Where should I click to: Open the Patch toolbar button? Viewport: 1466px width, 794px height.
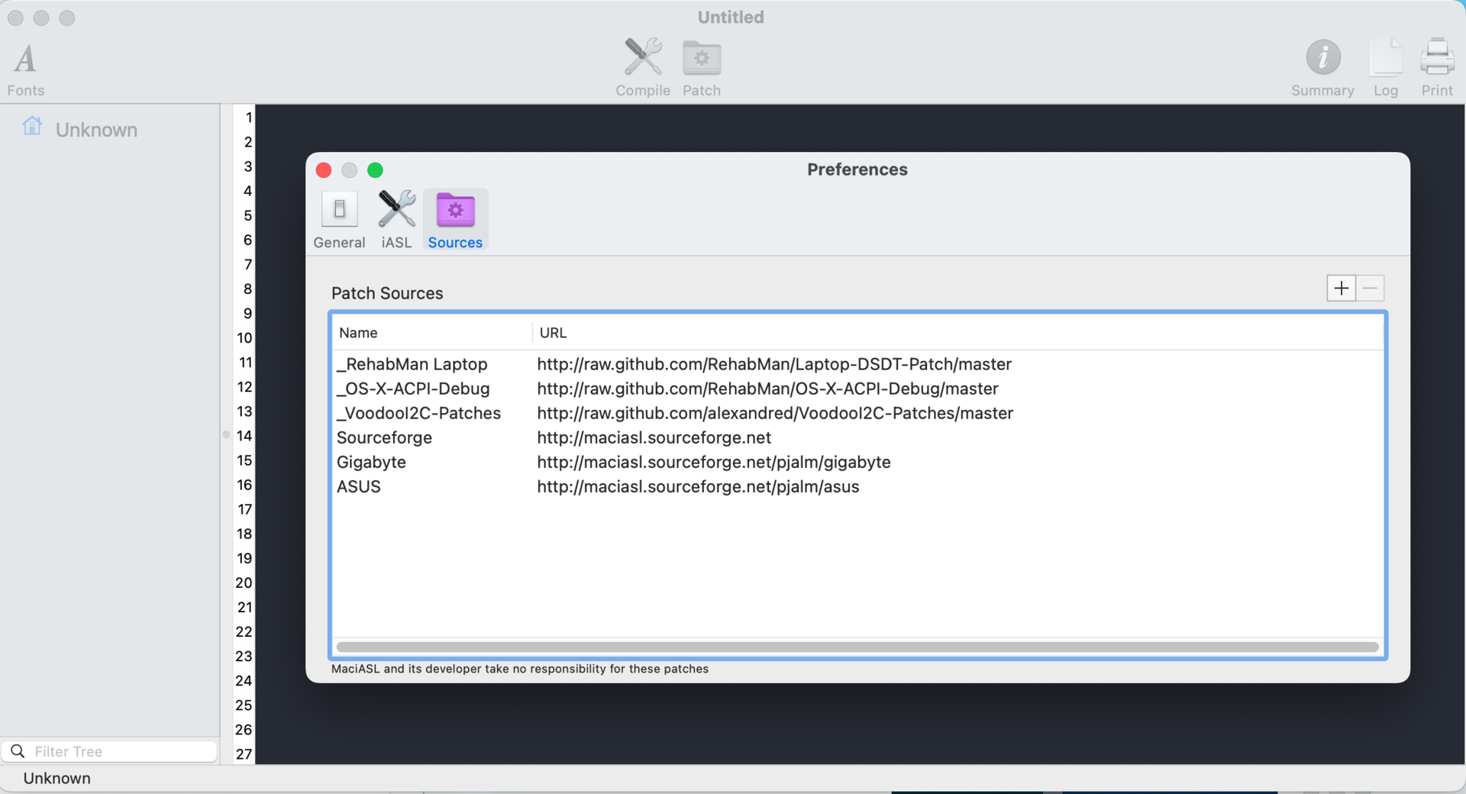pos(702,69)
